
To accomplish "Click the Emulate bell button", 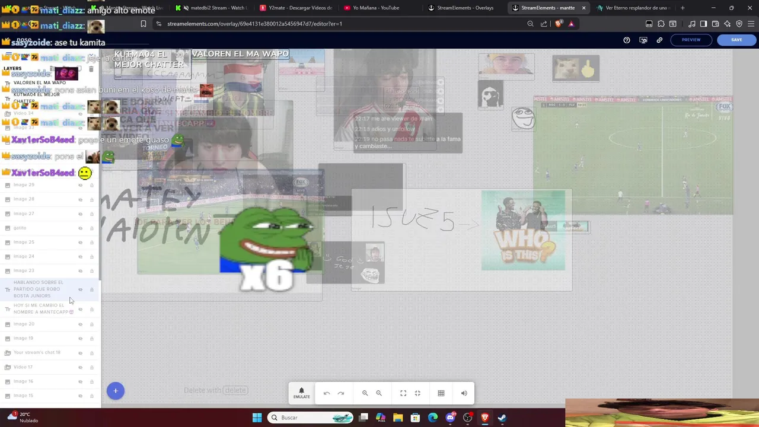I will (301, 393).
